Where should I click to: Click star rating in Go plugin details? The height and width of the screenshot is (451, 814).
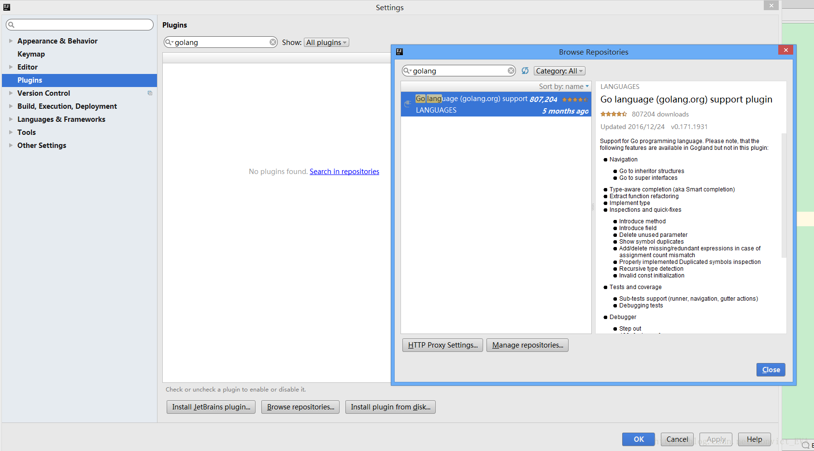tap(614, 114)
